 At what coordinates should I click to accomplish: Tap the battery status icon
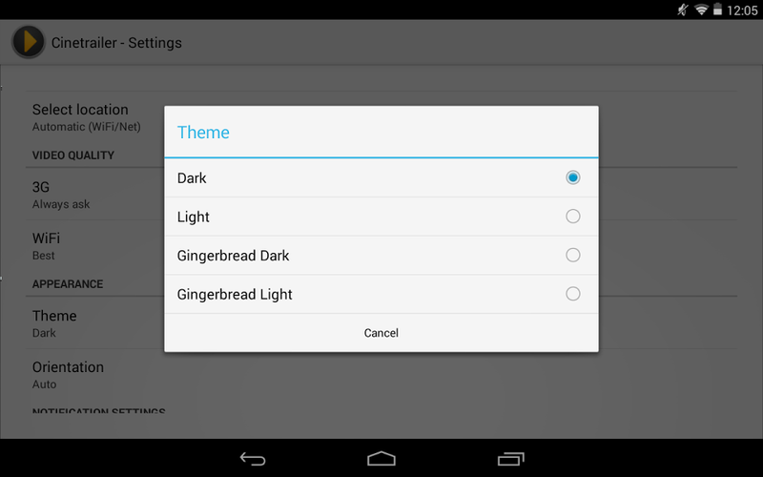pos(717,10)
